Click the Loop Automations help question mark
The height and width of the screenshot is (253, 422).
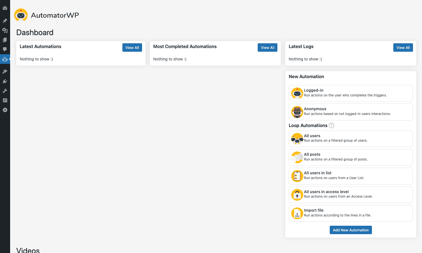coord(331,125)
